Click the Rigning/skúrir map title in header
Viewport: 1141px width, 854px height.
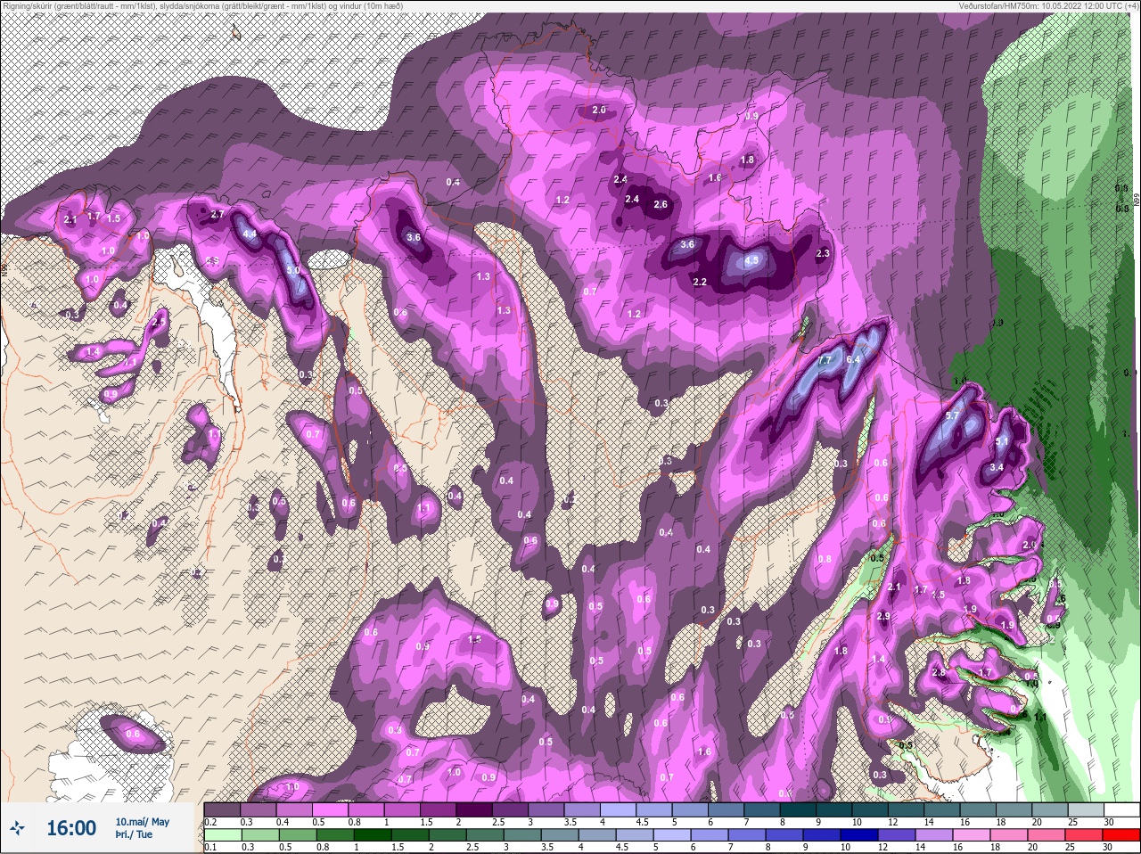point(201,5)
